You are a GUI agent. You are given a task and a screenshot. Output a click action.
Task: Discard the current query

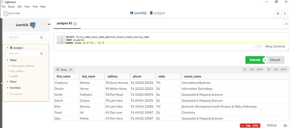275,60
